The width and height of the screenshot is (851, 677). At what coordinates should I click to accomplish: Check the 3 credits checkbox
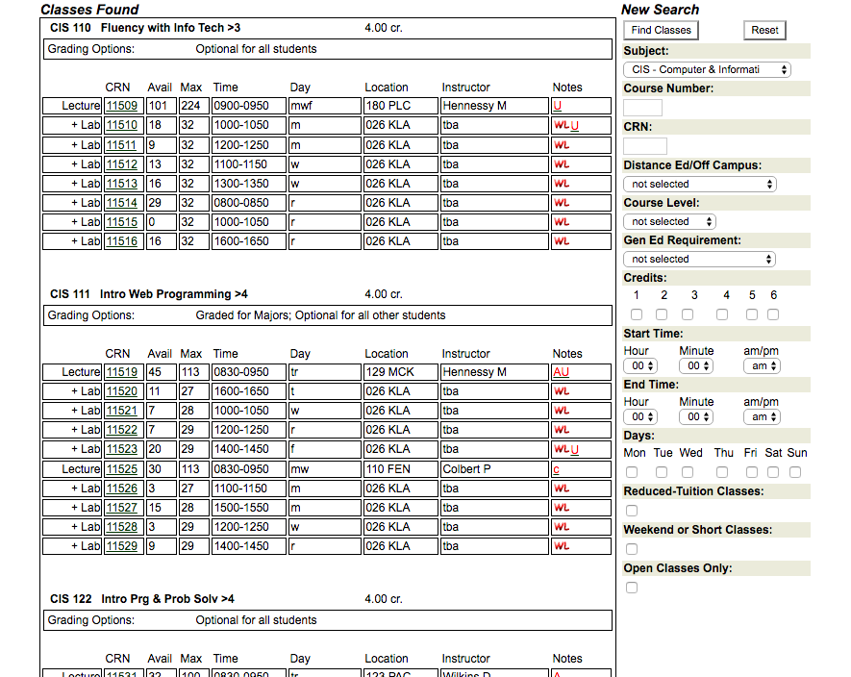pos(688,314)
